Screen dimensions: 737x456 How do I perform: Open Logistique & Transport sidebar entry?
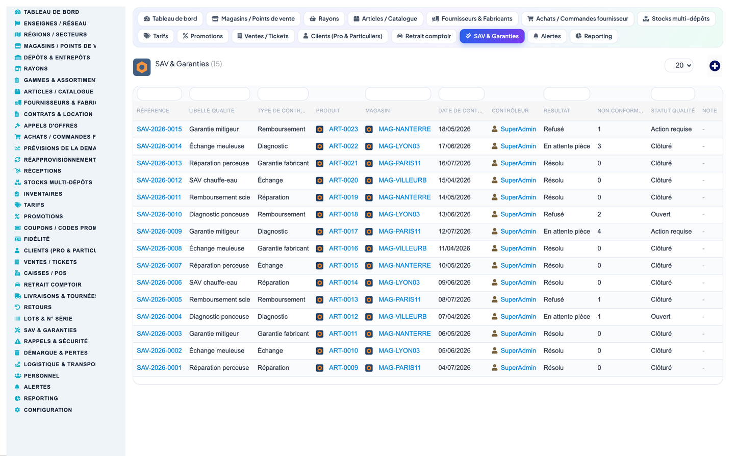click(x=59, y=365)
